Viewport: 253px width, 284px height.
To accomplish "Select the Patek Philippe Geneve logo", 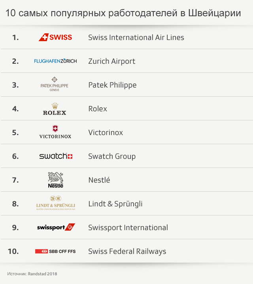I will [x=55, y=84].
